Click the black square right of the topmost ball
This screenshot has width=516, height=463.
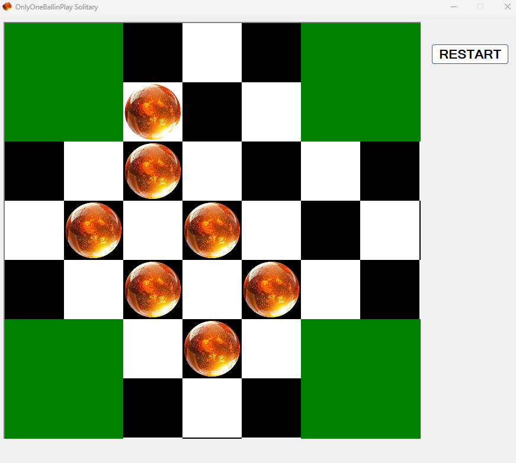point(212,111)
